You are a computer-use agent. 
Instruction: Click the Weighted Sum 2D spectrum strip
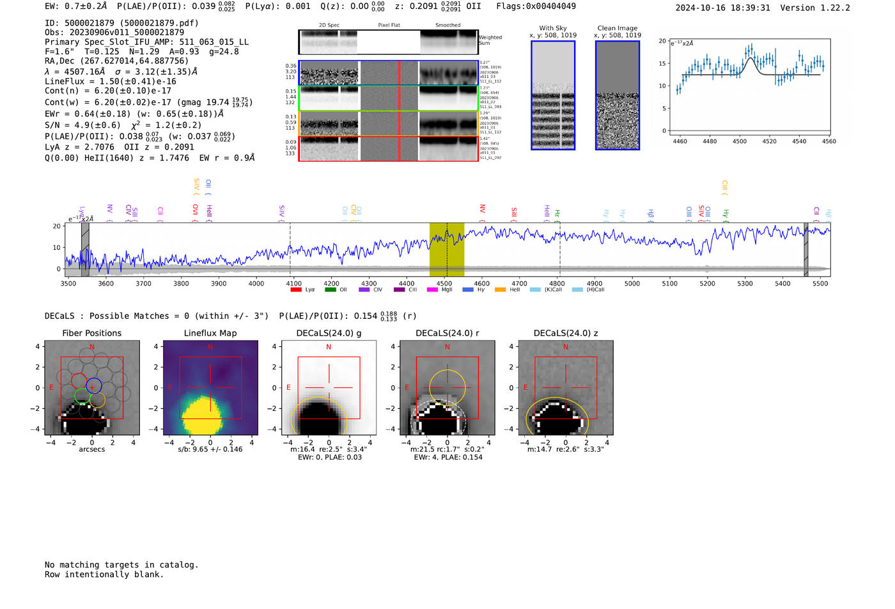pos(388,42)
